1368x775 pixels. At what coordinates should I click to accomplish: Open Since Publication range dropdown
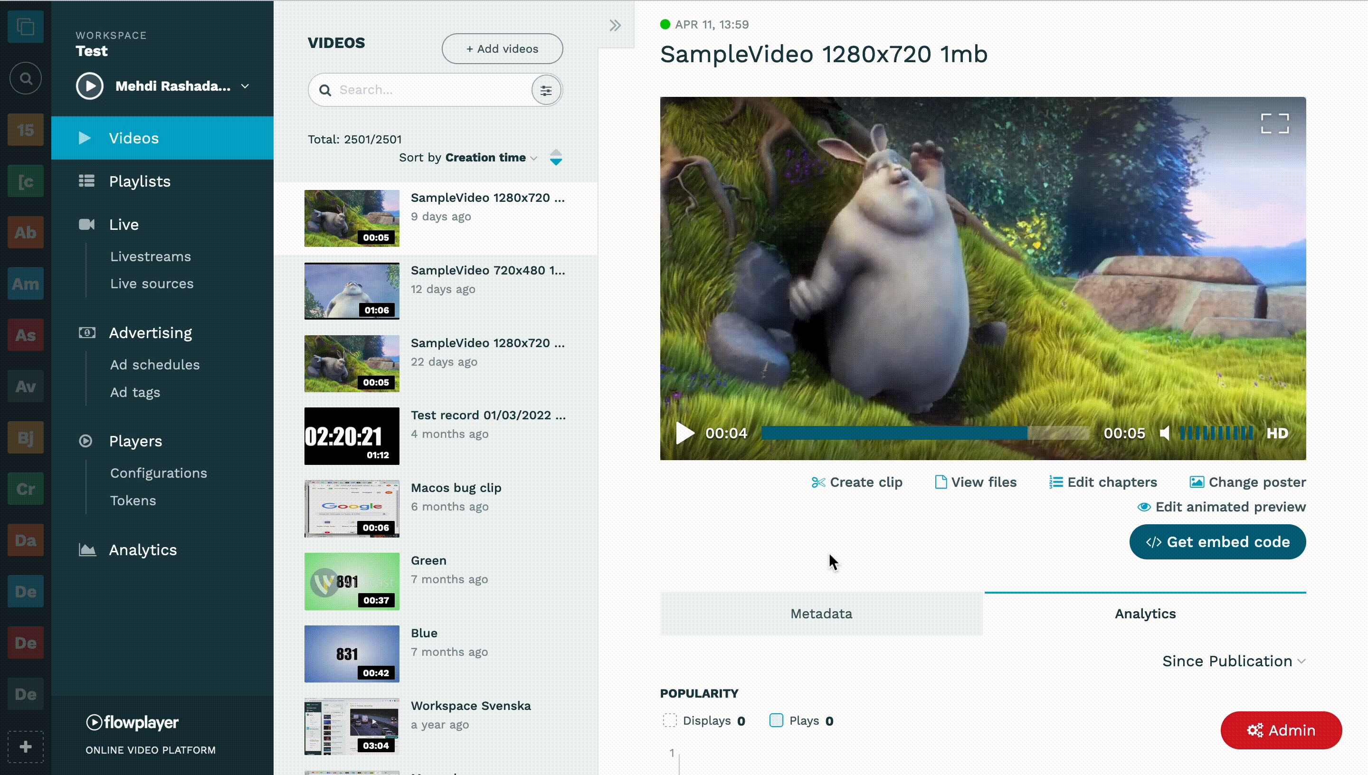(1234, 661)
